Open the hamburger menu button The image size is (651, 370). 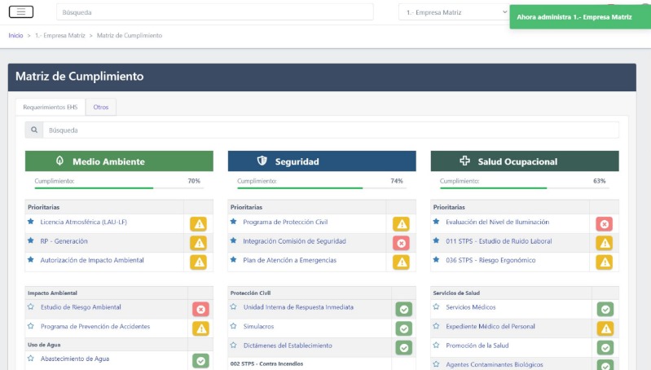(21, 11)
